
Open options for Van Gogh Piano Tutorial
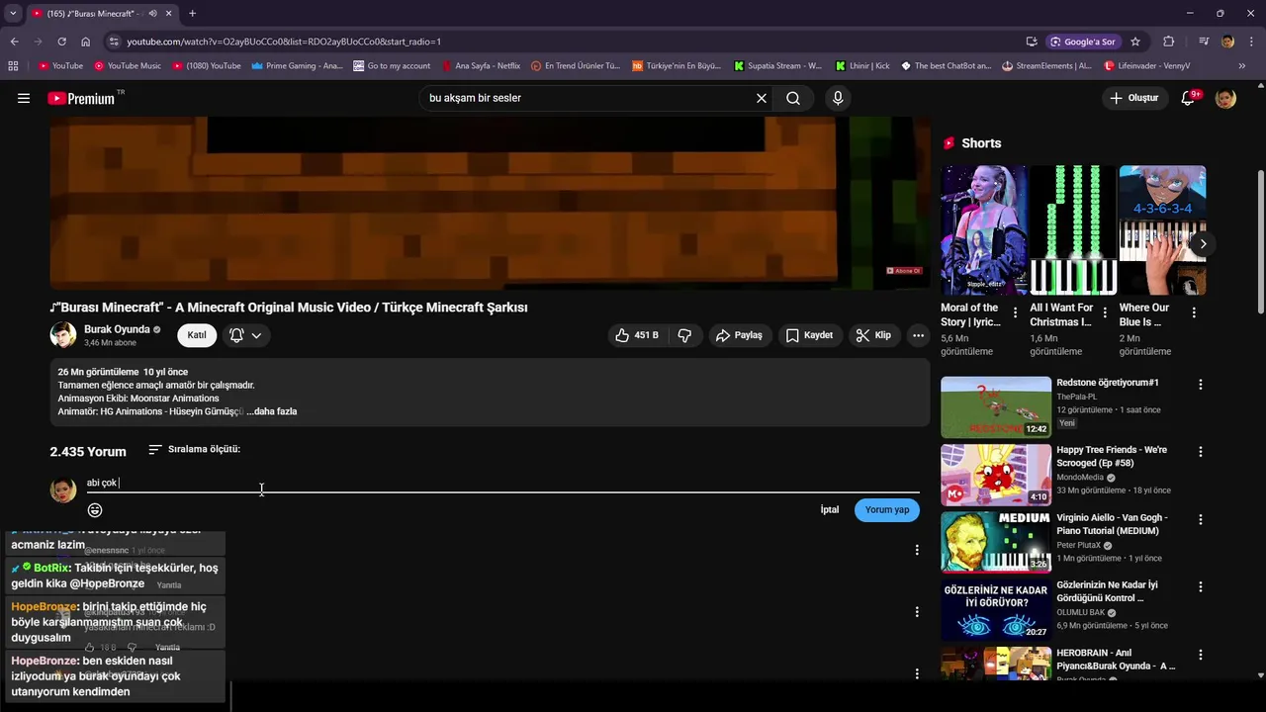[1201, 519]
